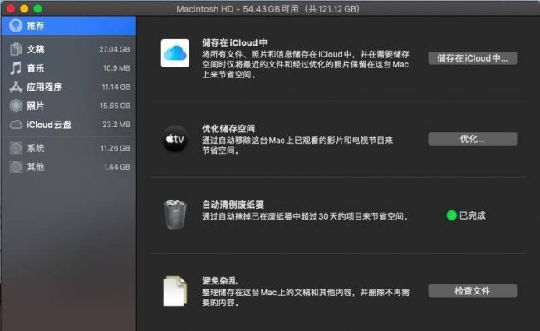Viewport: 540px width, 331px height.
Task: Open the 照片 category
Action: point(68,106)
